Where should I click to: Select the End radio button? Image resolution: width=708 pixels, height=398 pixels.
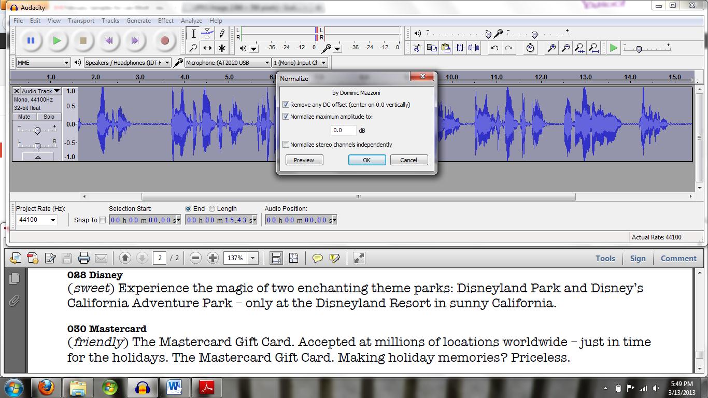[x=188, y=209]
